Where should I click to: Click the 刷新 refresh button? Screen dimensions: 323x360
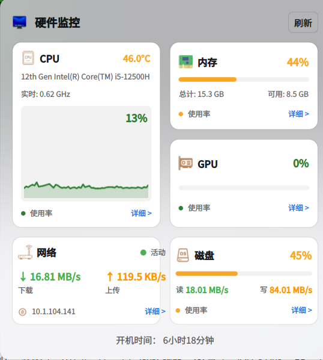(303, 22)
